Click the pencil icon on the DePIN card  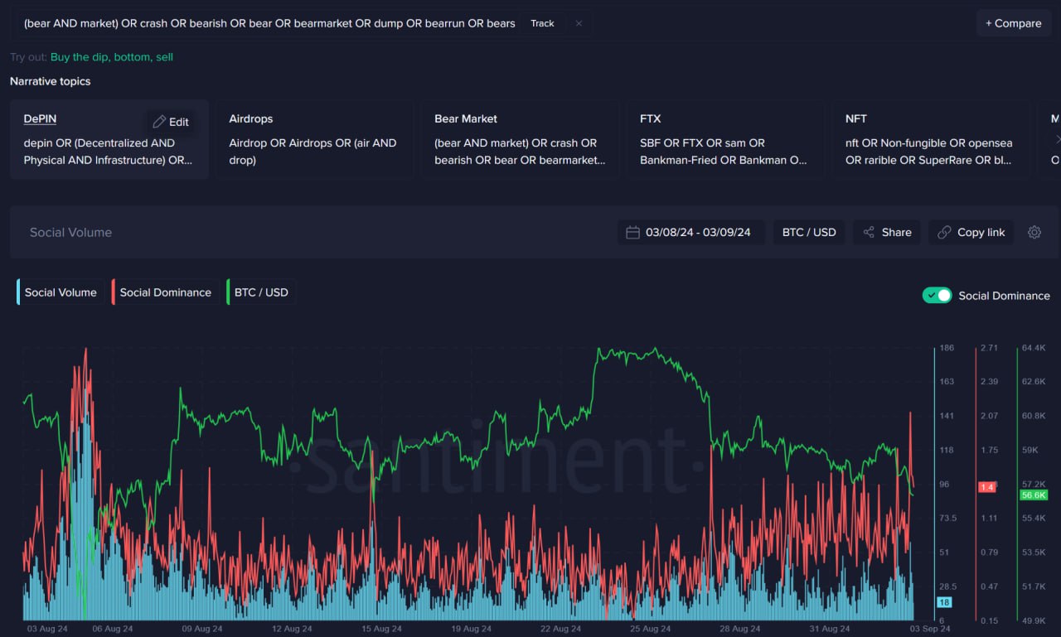159,122
